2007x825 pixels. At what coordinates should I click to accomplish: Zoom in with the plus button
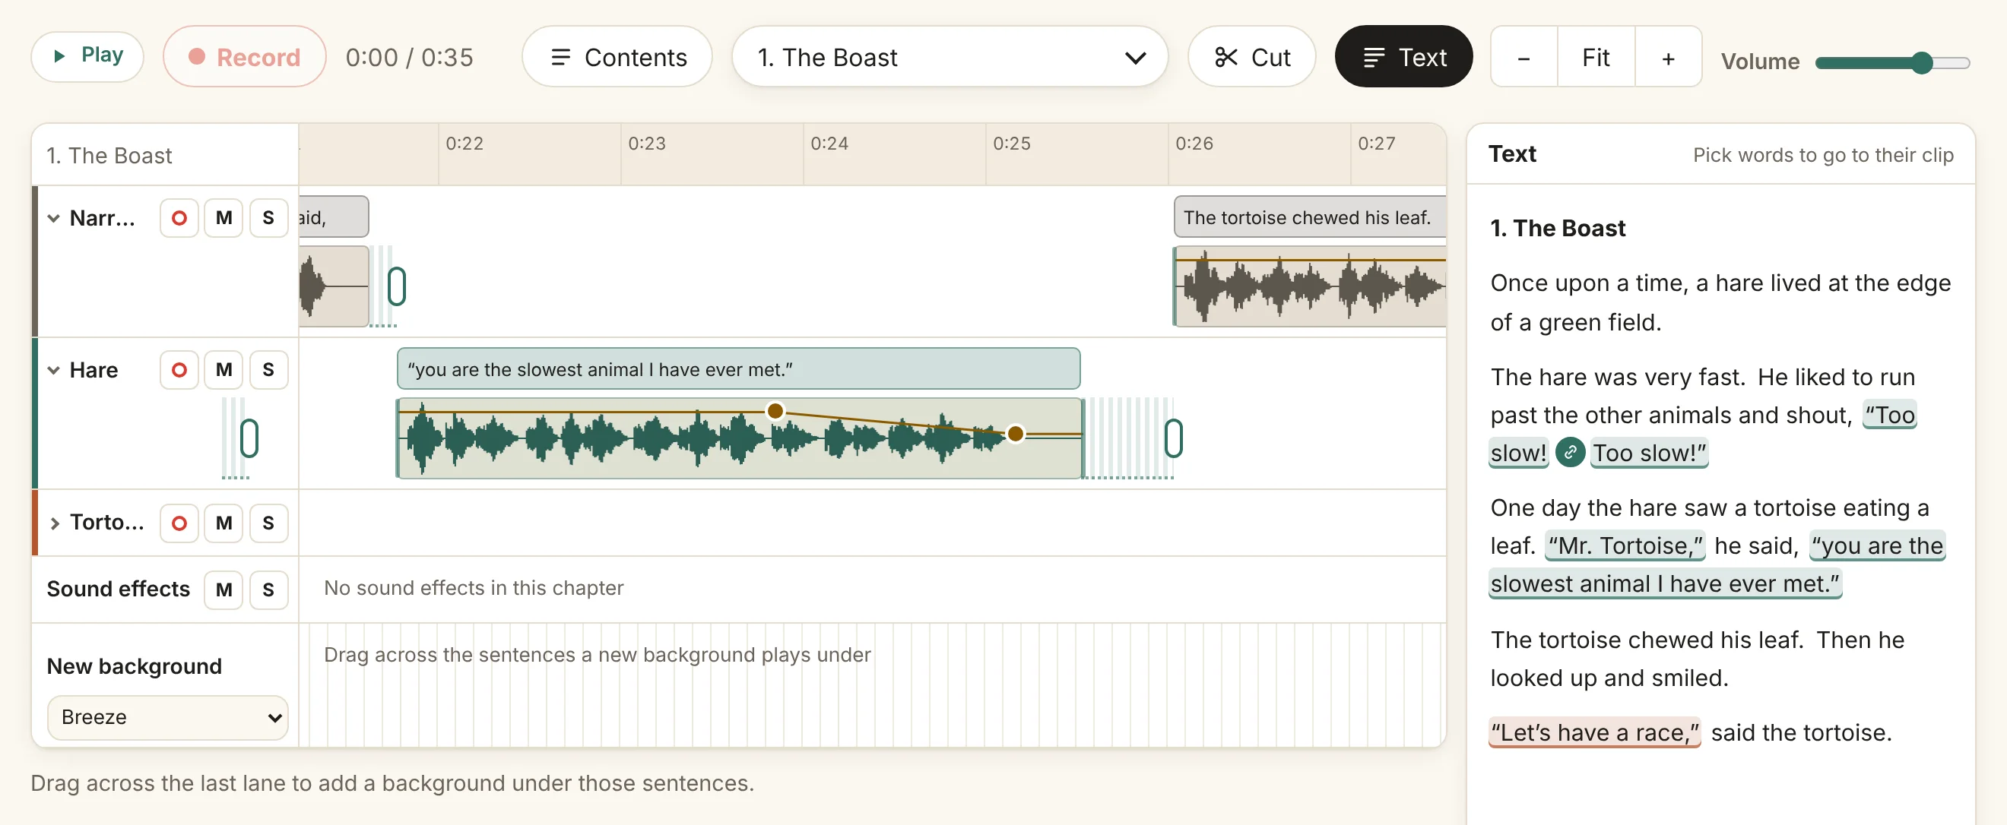coord(1667,57)
